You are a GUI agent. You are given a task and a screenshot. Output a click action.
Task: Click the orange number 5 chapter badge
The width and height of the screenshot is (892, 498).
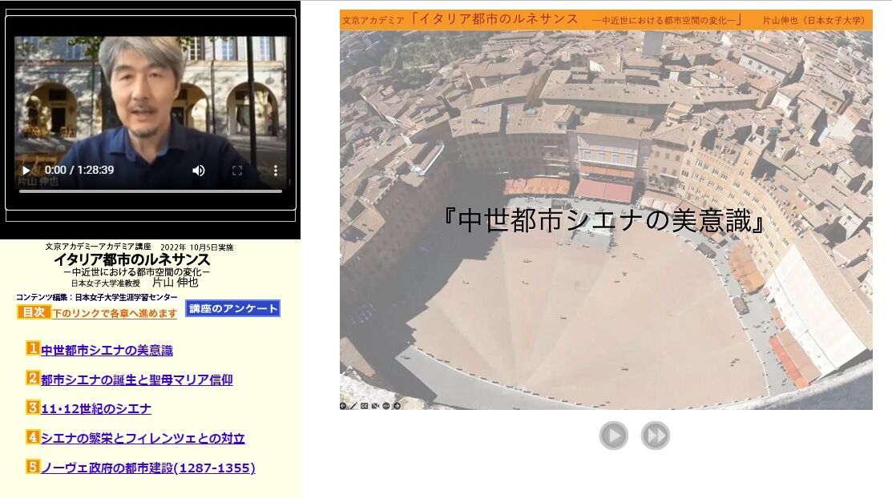pos(33,466)
